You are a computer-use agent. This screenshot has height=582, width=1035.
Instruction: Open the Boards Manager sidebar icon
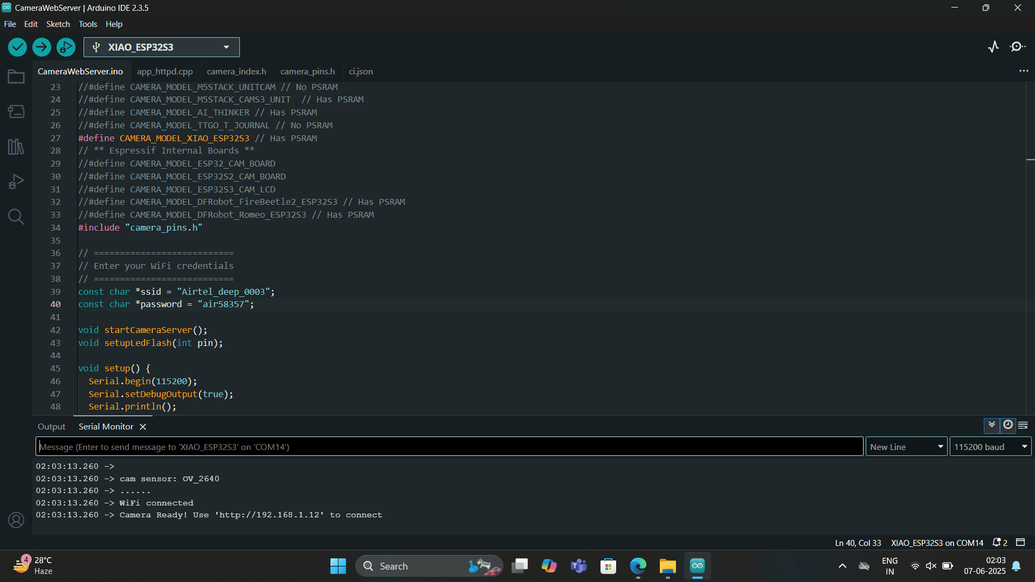16,112
